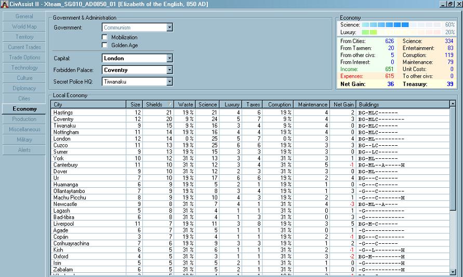Select the Coventry row in the city list
Screen dimensions: 463x277
[250, 119]
